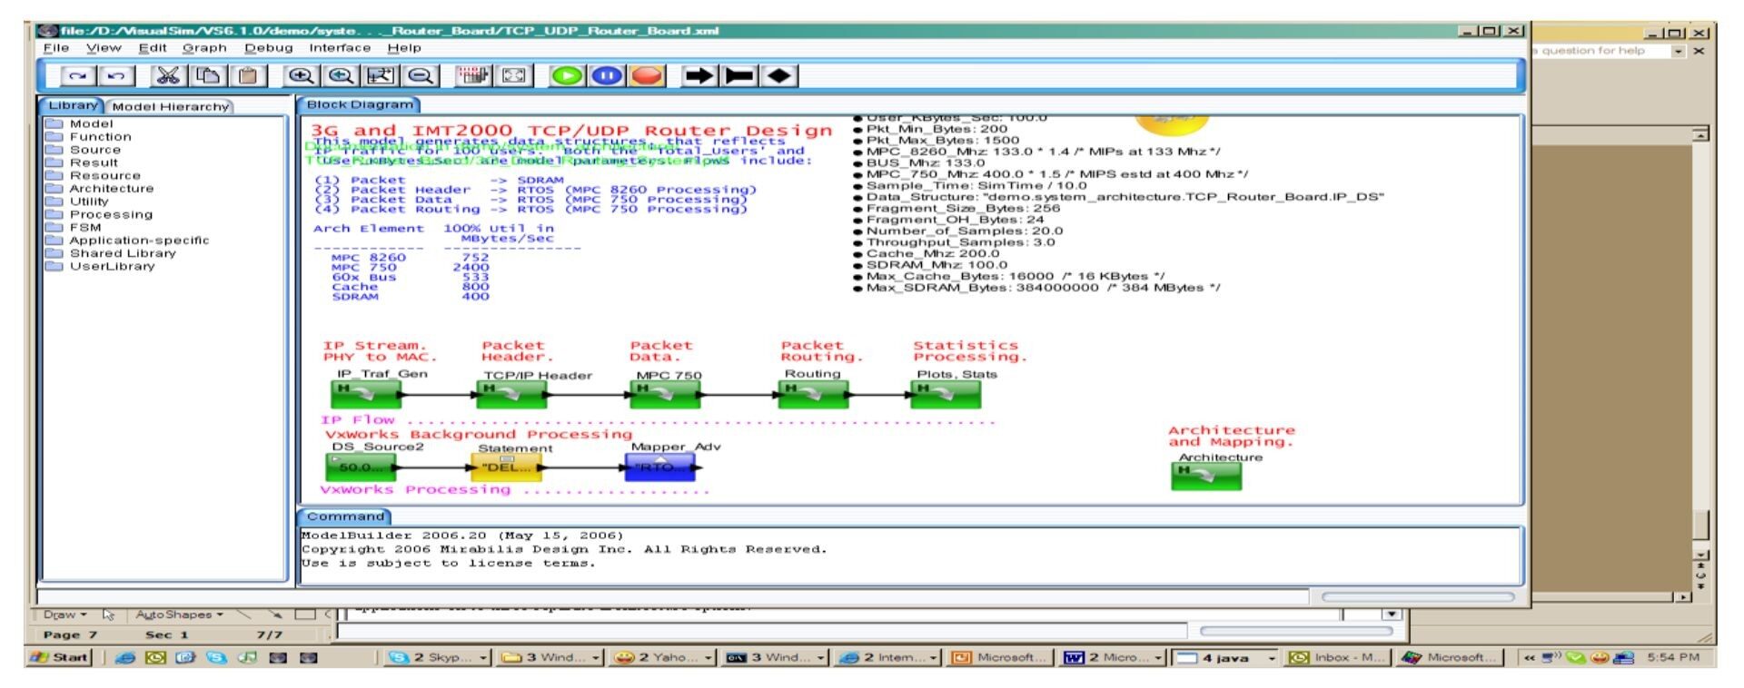The height and width of the screenshot is (688, 1744).
Task: Open the Yahoo taskbar group
Action: pyautogui.click(x=664, y=657)
